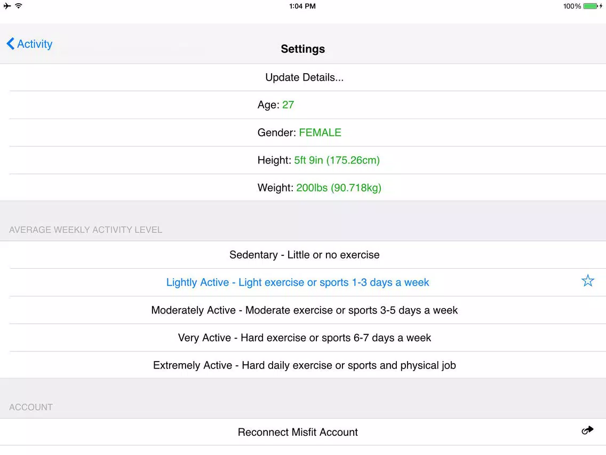Screen dimensions: 606x455
Task: Tap the 100% battery percentage
Action: click(572, 6)
